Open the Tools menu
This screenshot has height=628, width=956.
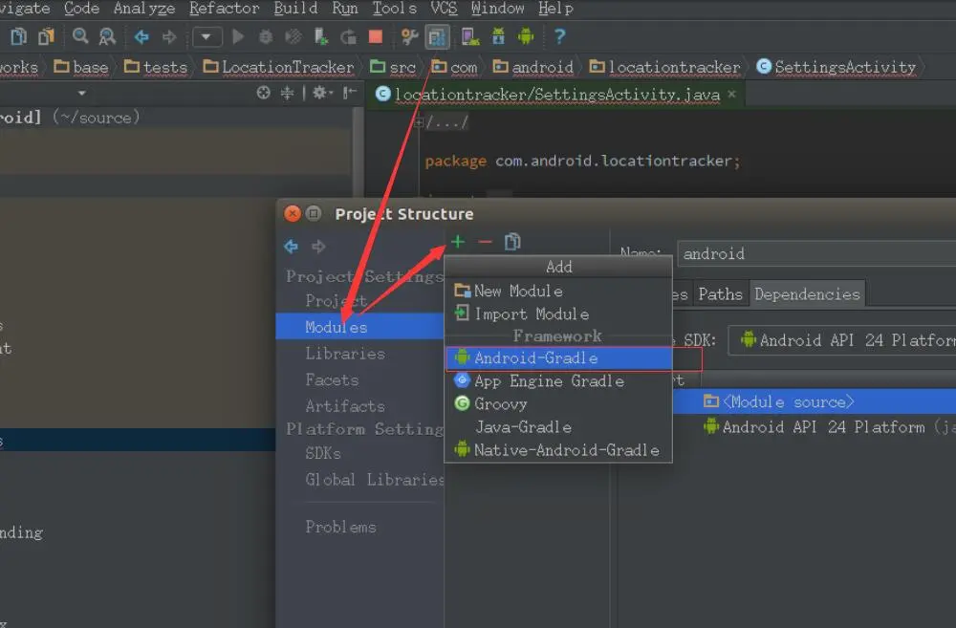[x=395, y=9]
